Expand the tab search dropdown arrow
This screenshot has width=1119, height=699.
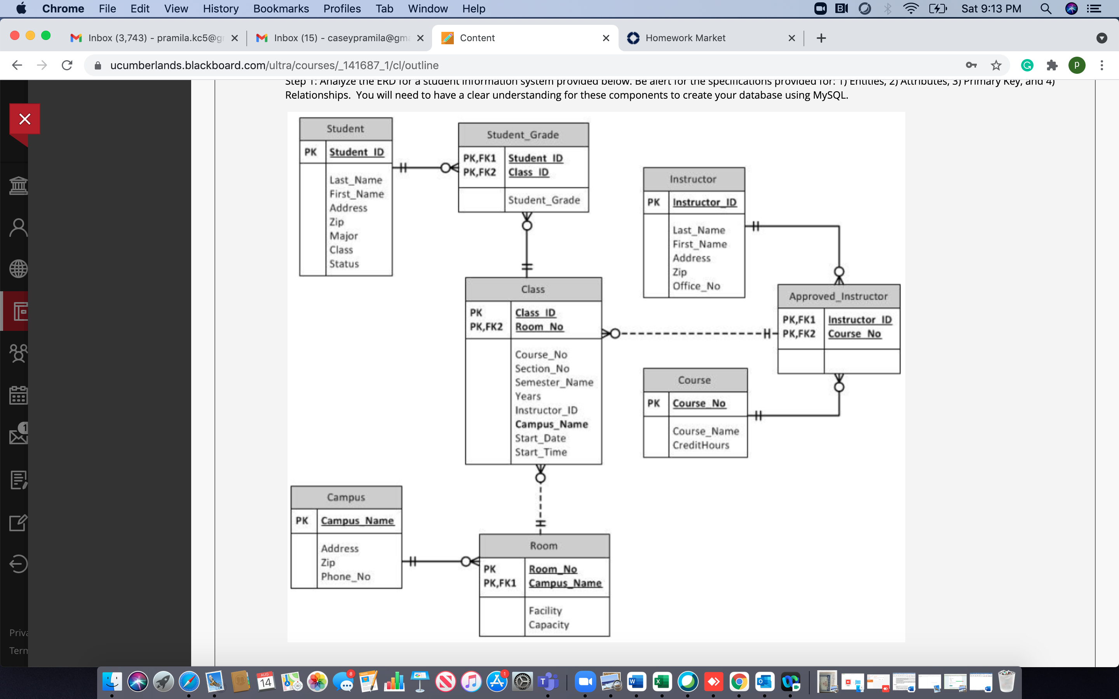click(x=1102, y=38)
